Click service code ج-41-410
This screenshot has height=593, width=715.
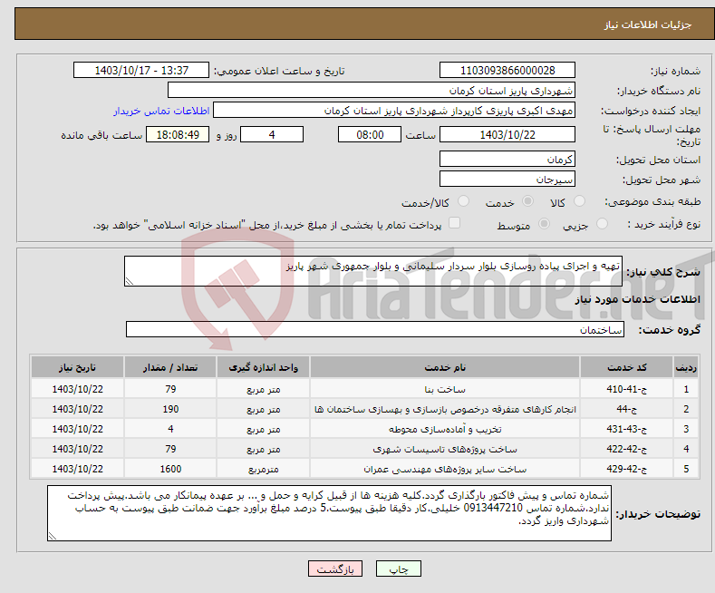pos(627,389)
